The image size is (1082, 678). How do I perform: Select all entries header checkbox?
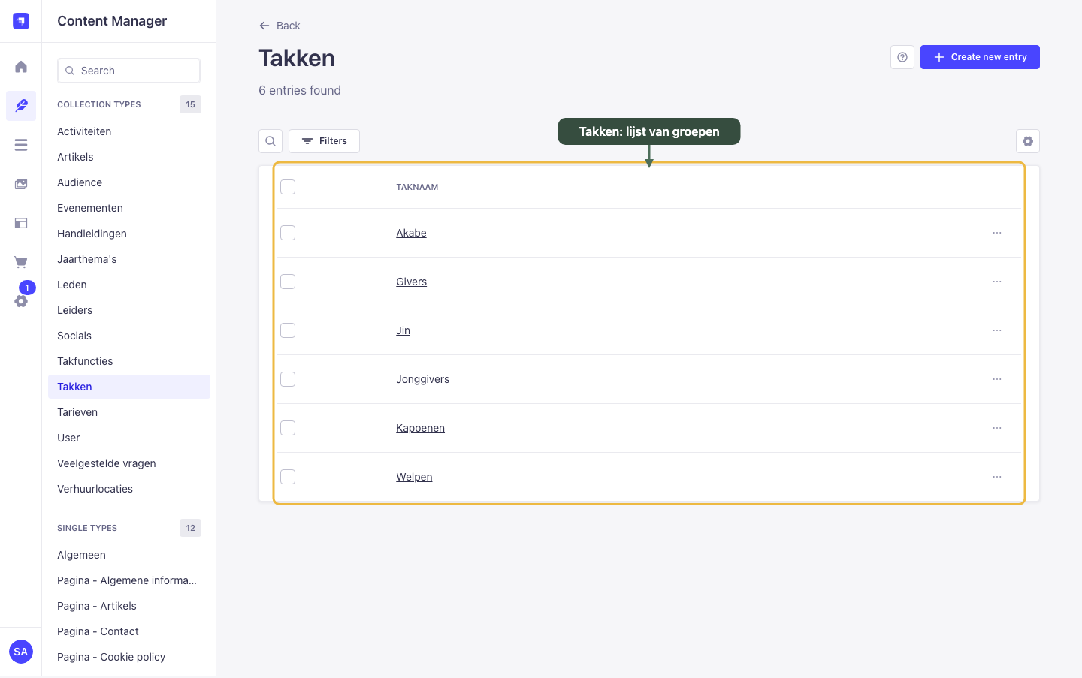pos(288,187)
